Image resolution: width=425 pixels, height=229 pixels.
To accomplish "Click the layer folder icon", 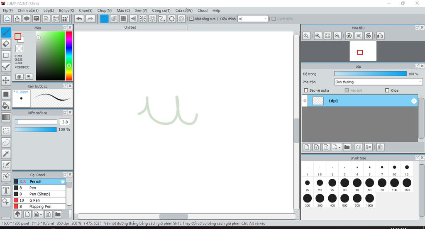I will coord(347,147).
